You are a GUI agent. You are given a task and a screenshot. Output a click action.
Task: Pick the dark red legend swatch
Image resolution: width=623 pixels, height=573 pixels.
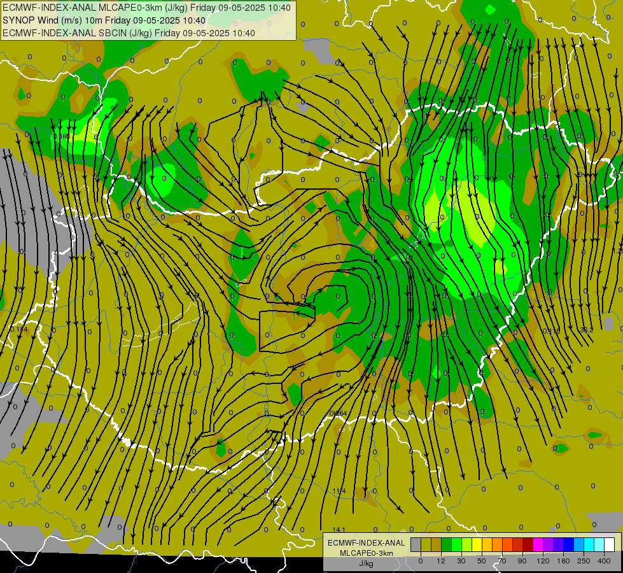(x=528, y=544)
